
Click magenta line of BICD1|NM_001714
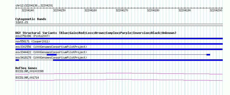point(119,80)
